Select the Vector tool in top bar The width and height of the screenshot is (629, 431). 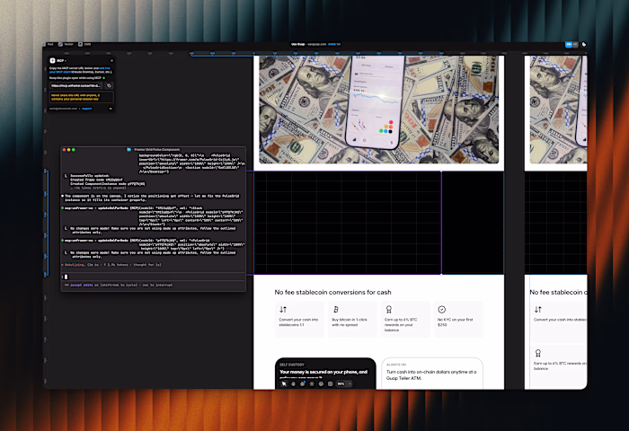coord(66,45)
